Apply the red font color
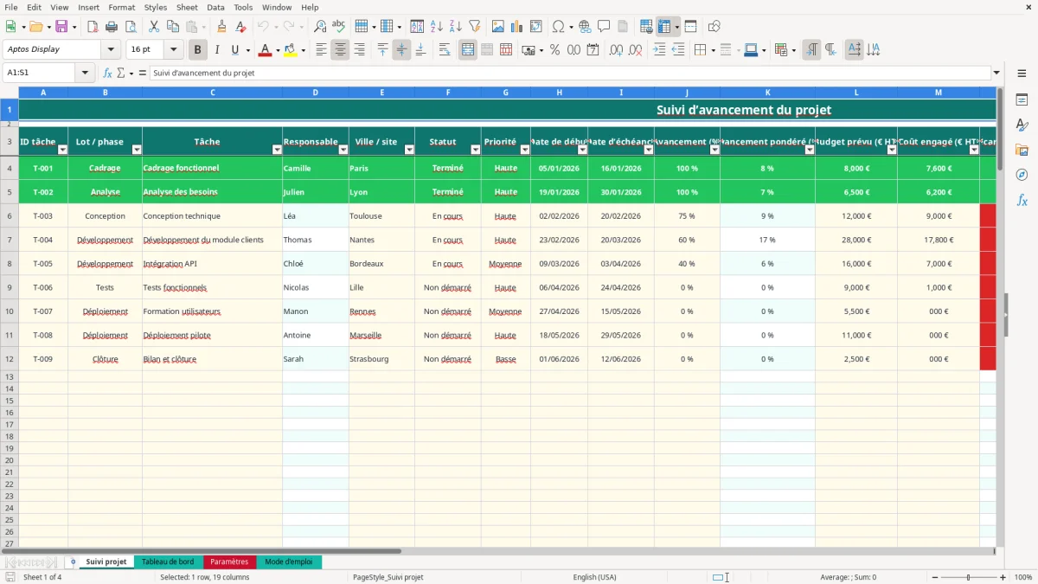This screenshot has width=1038, height=584. point(265,49)
